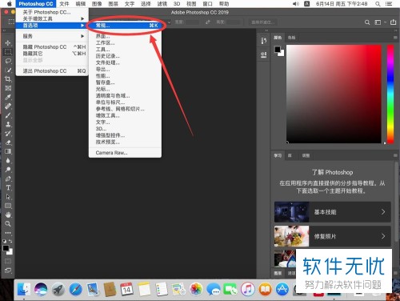Open the 文件 menu in menu bar
Screen dimensions: 400x301
[x=64, y=4]
